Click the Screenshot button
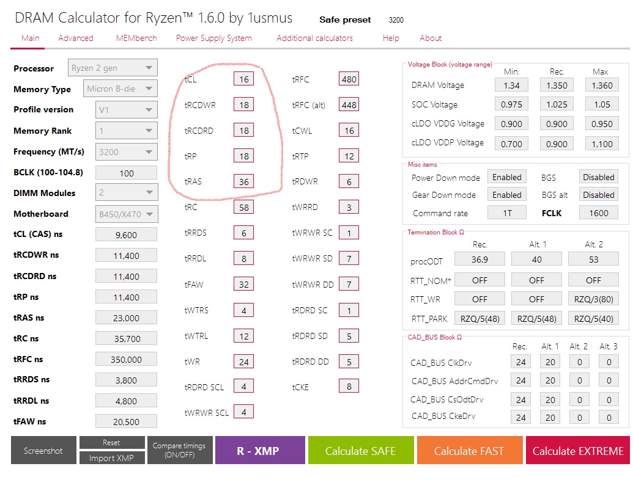Image resolution: width=633 pixels, height=480 pixels. point(43,450)
